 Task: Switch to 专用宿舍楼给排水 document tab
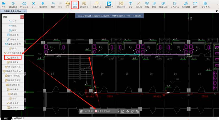coord(13,11)
